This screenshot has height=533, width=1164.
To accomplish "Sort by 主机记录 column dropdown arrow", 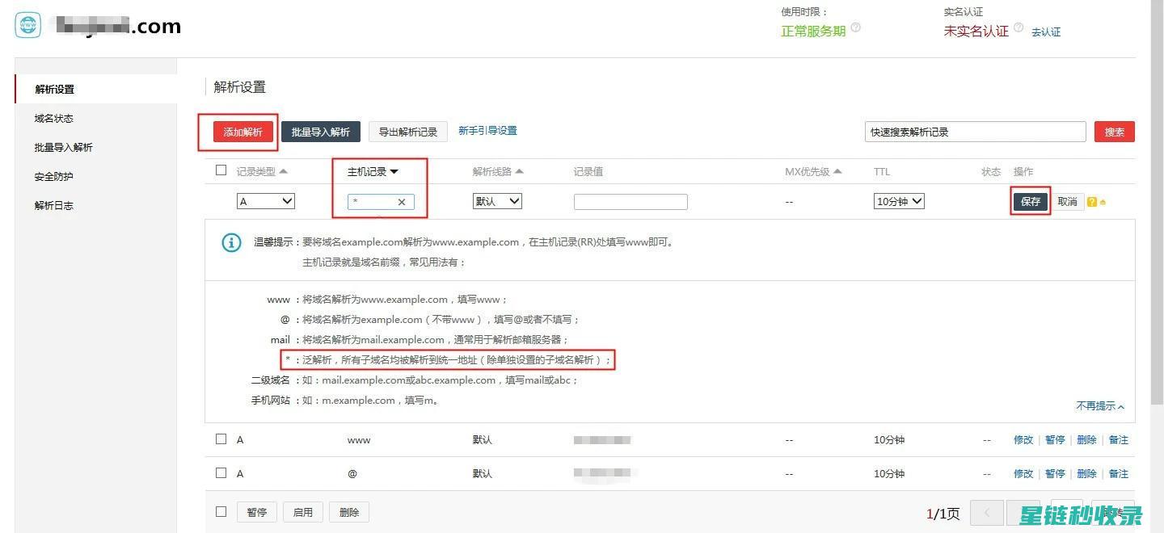I will click(x=394, y=171).
